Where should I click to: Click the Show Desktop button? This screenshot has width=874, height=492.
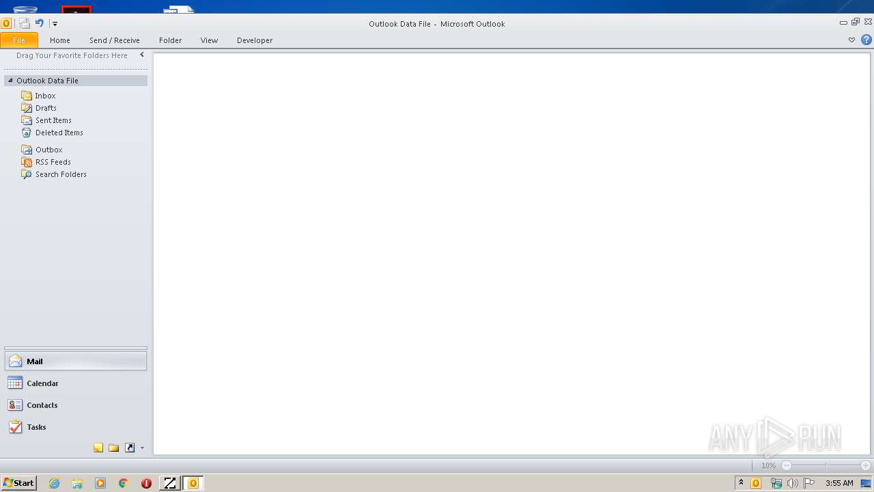[866, 483]
